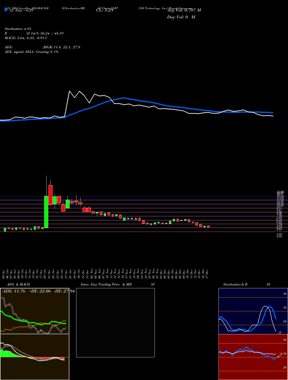This screenshot has height=380, width=288.
Task: Click the empty intraday trading price chart box
Action: pyautogui.click(x=115, y=322)
